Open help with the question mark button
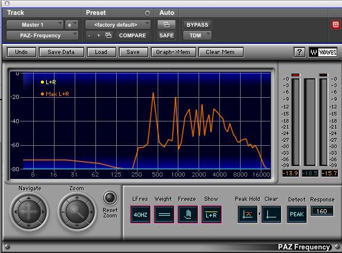The width and height of the screenshot is (342, 253). (299, 52)
